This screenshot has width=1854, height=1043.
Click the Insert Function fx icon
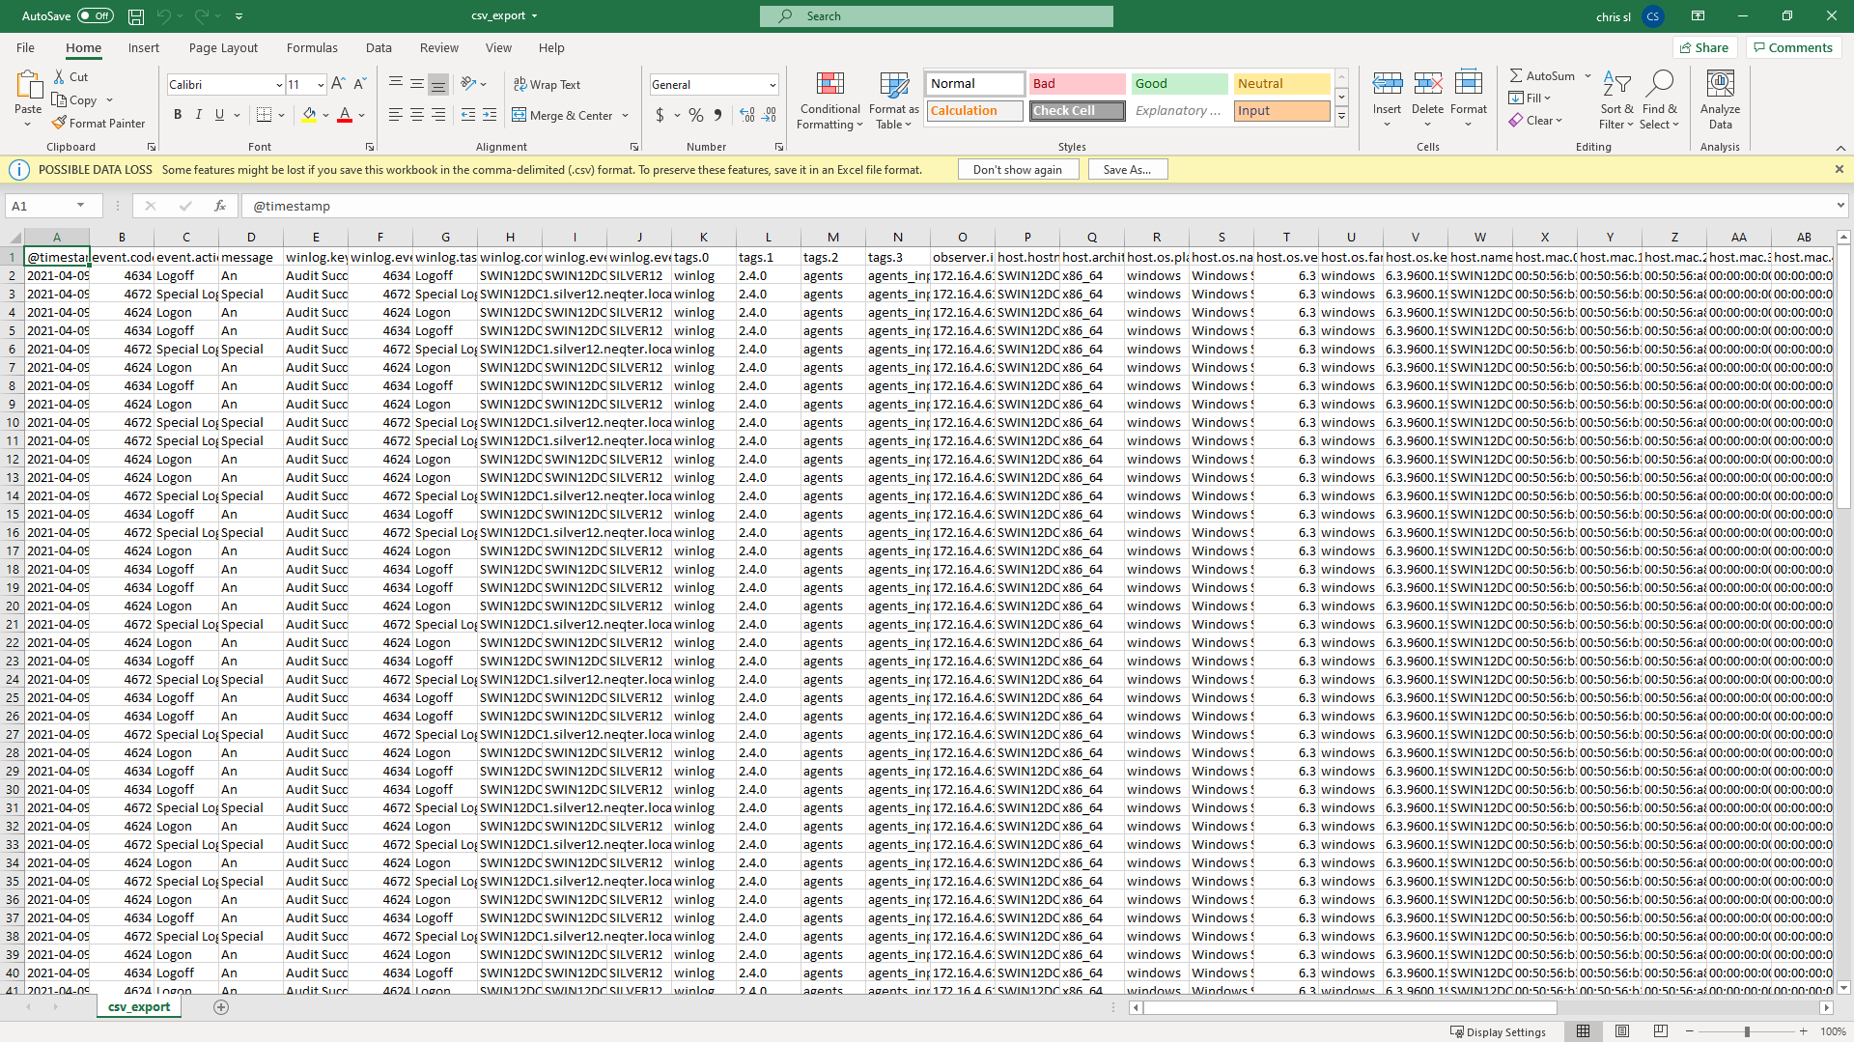220,206
